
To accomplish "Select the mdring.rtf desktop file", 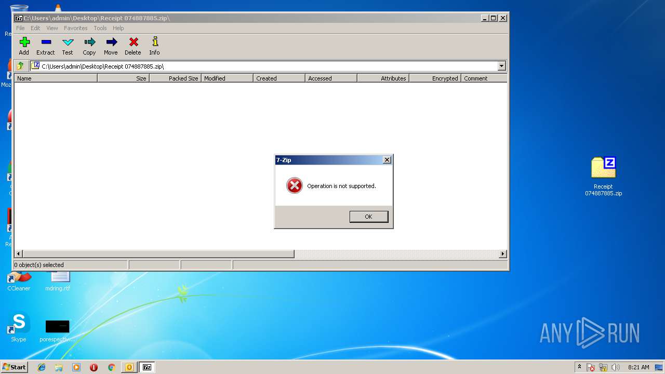I will pos(58,281).
